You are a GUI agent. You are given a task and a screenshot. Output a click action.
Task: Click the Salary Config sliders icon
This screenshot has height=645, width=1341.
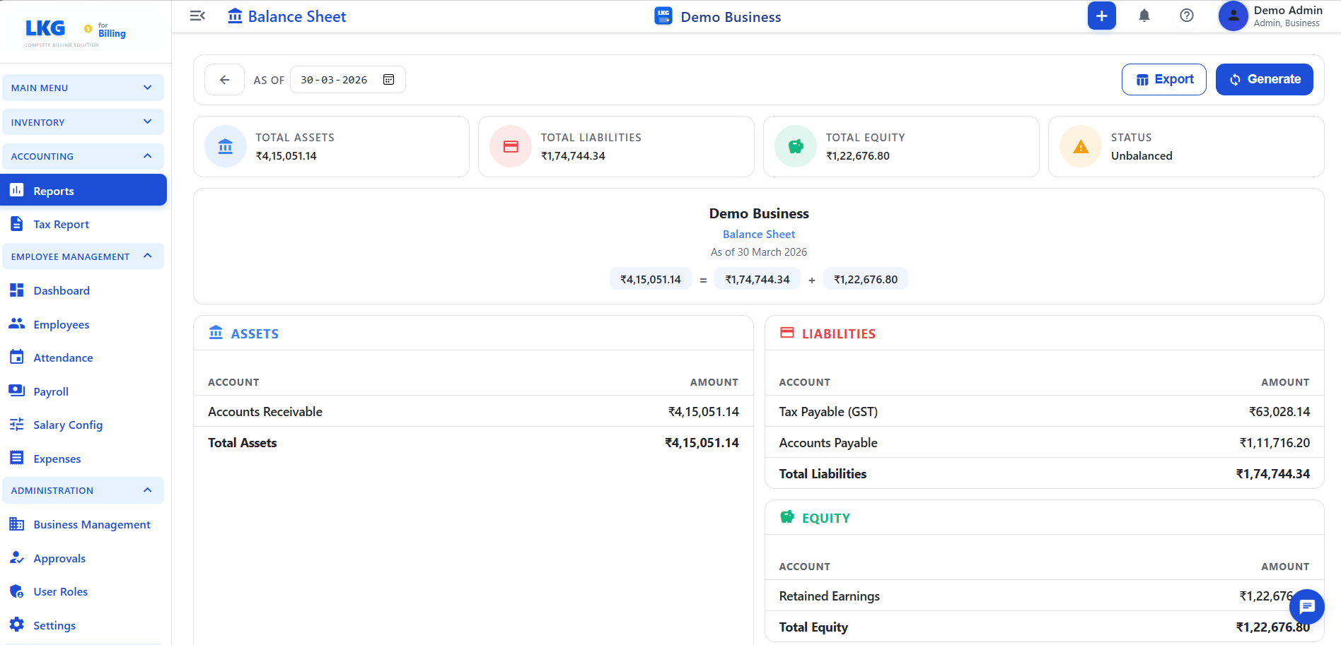tap(17, 425)
